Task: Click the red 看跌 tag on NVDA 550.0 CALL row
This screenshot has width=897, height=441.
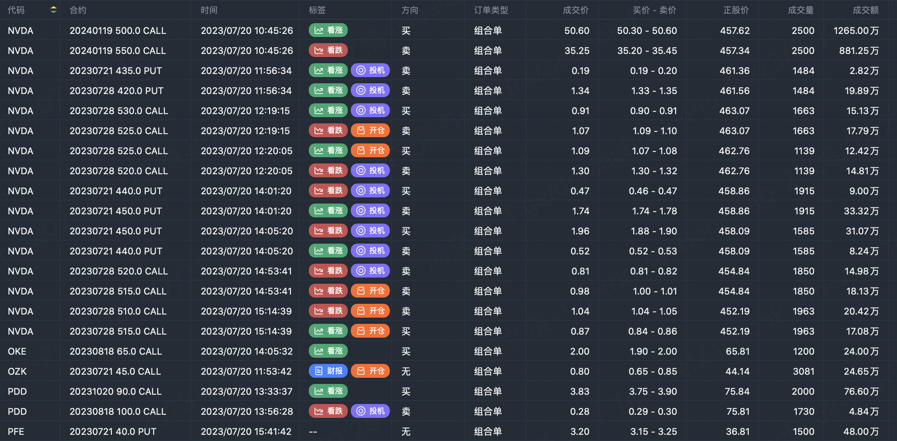Action: point(328,50)
